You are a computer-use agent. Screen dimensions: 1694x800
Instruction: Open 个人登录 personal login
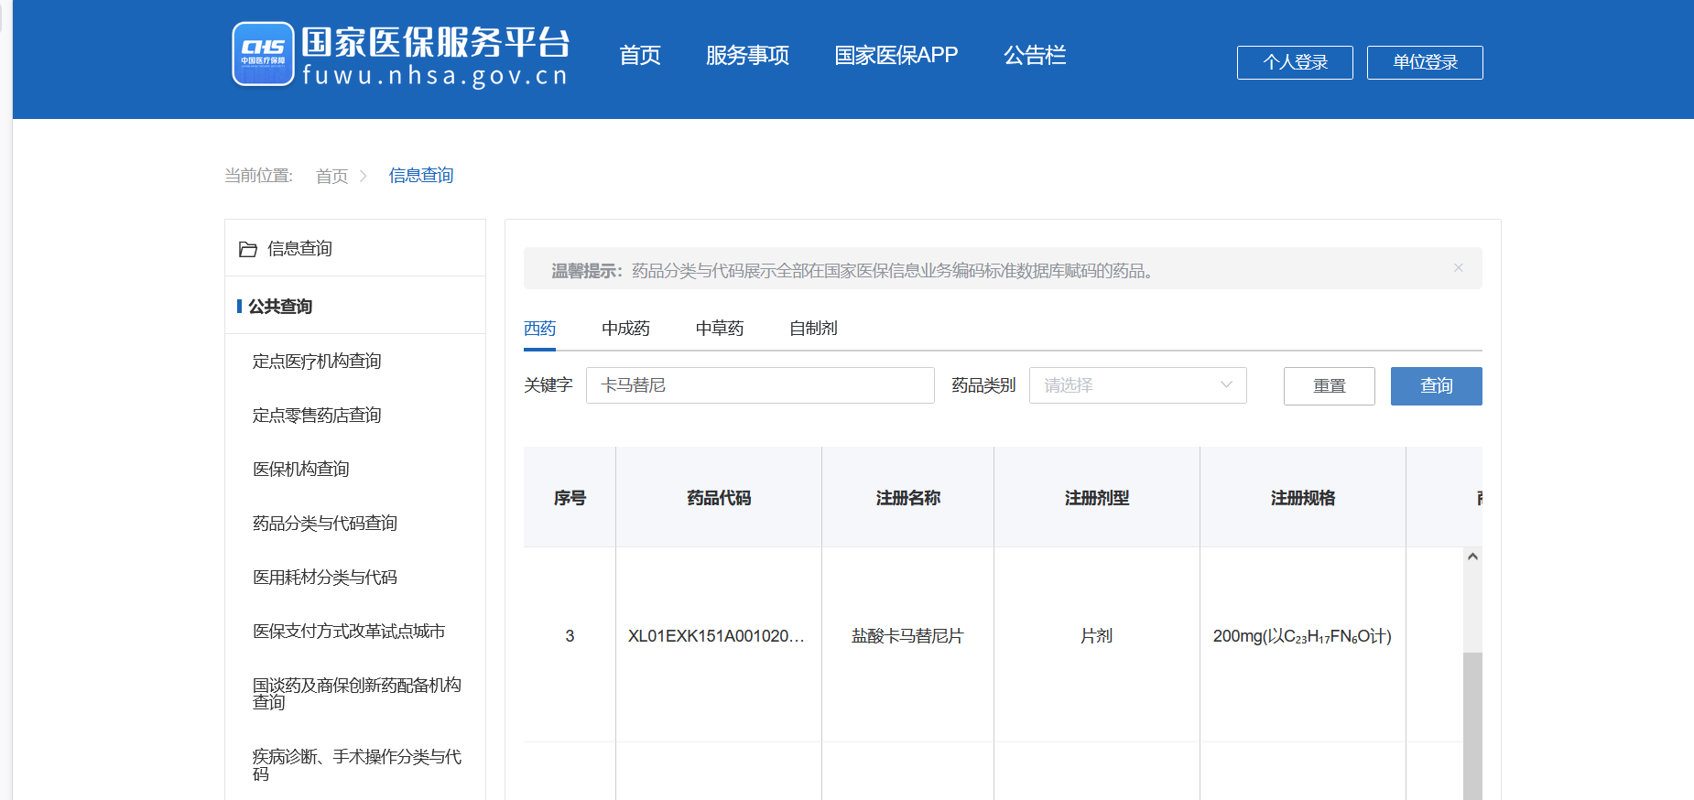[1294, 62]
